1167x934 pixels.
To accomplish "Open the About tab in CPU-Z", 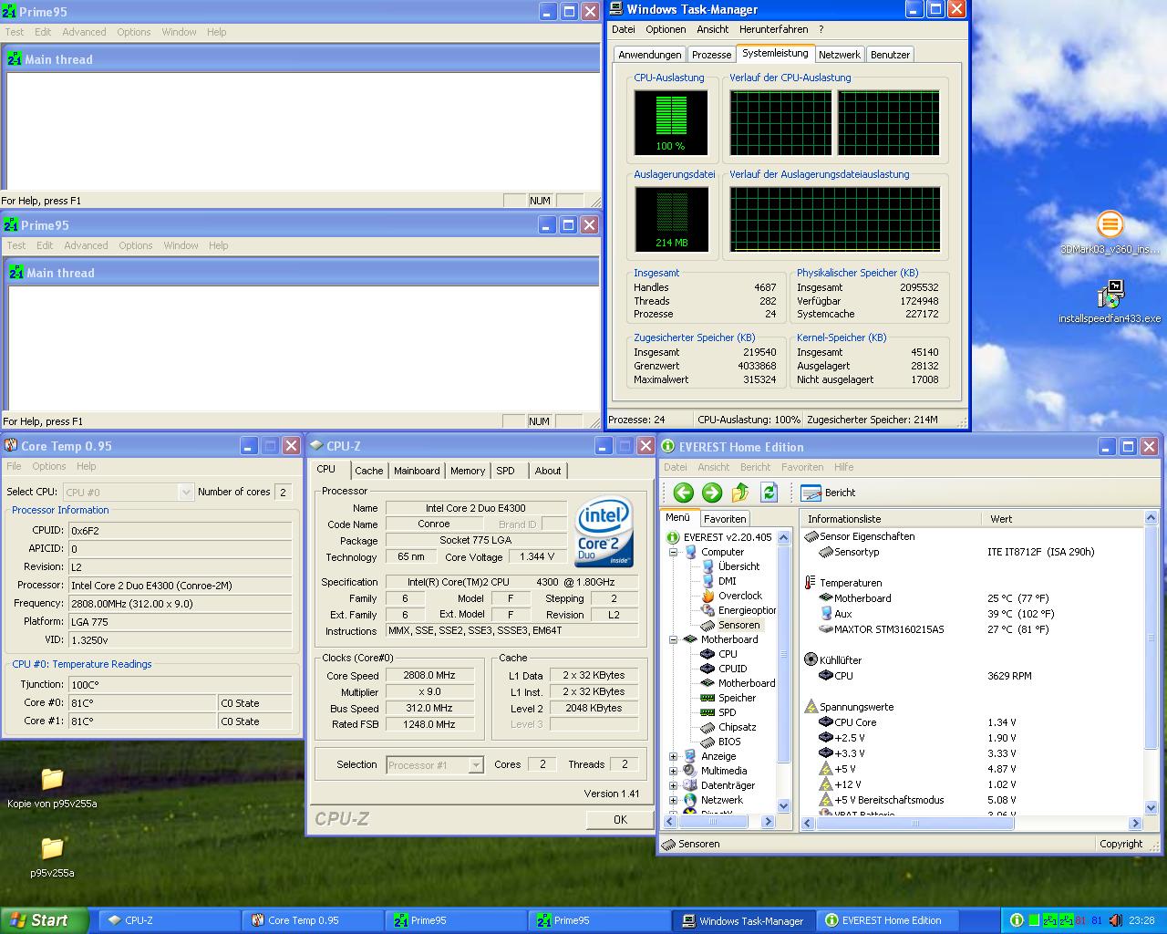I will point(548,471).
